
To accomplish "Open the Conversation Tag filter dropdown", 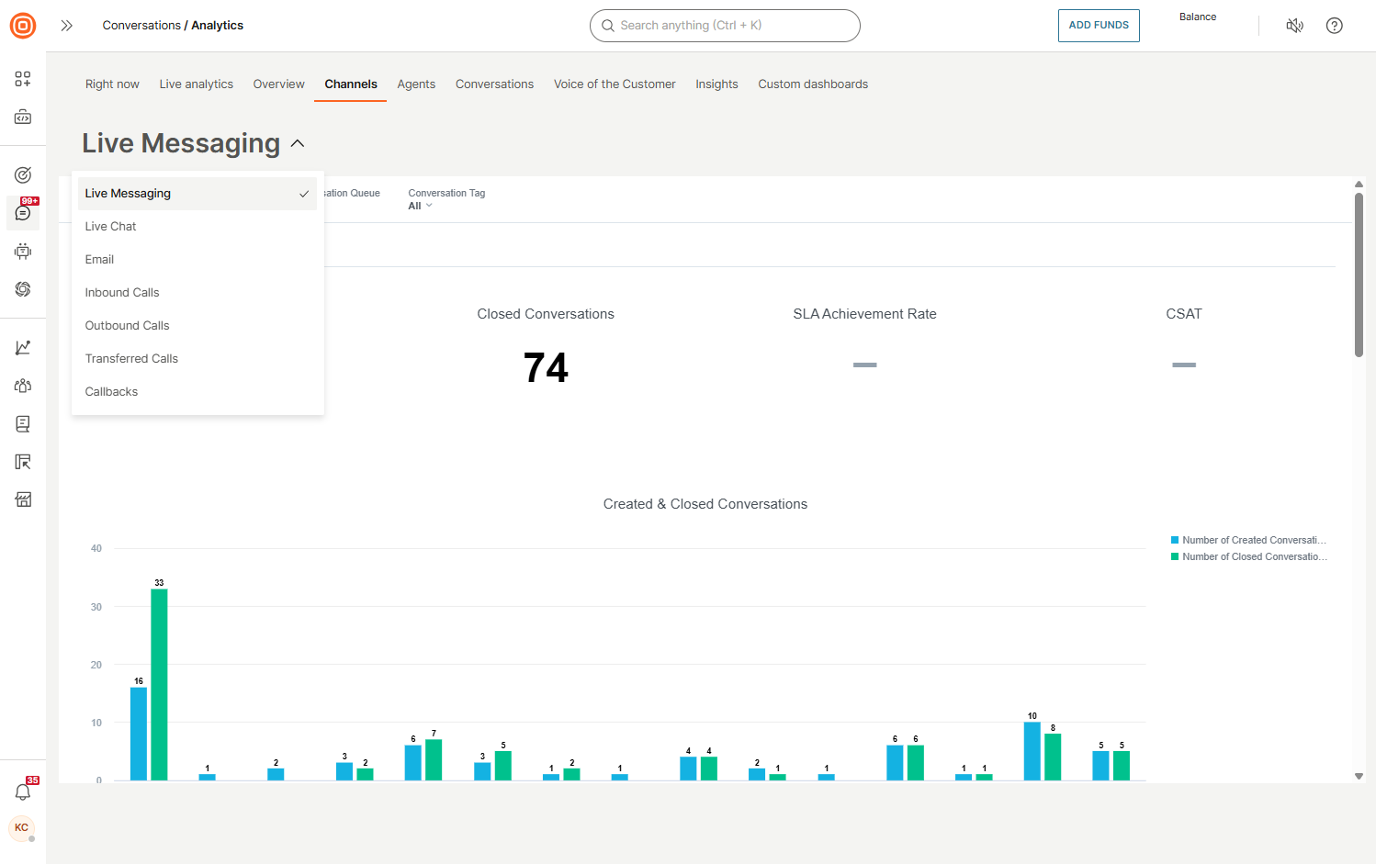I will tap(420, 205).
